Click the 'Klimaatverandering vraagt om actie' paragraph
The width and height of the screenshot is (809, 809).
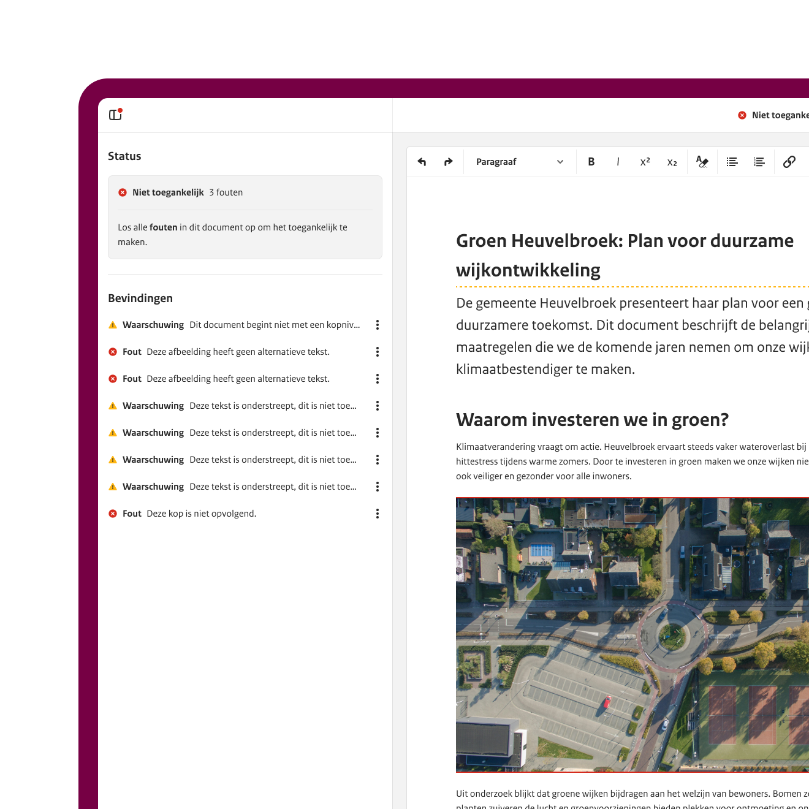tap(632, 461)
